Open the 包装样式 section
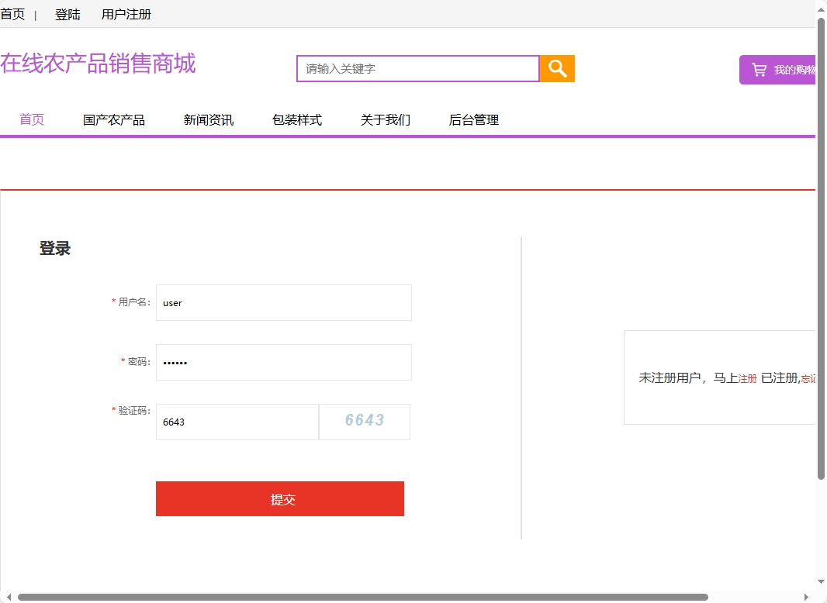This screenshot has width=827, height=603. click(297, 119)
